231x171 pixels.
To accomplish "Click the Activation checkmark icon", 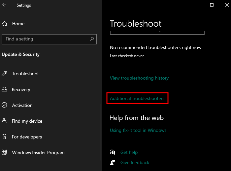I will [5, 105].
